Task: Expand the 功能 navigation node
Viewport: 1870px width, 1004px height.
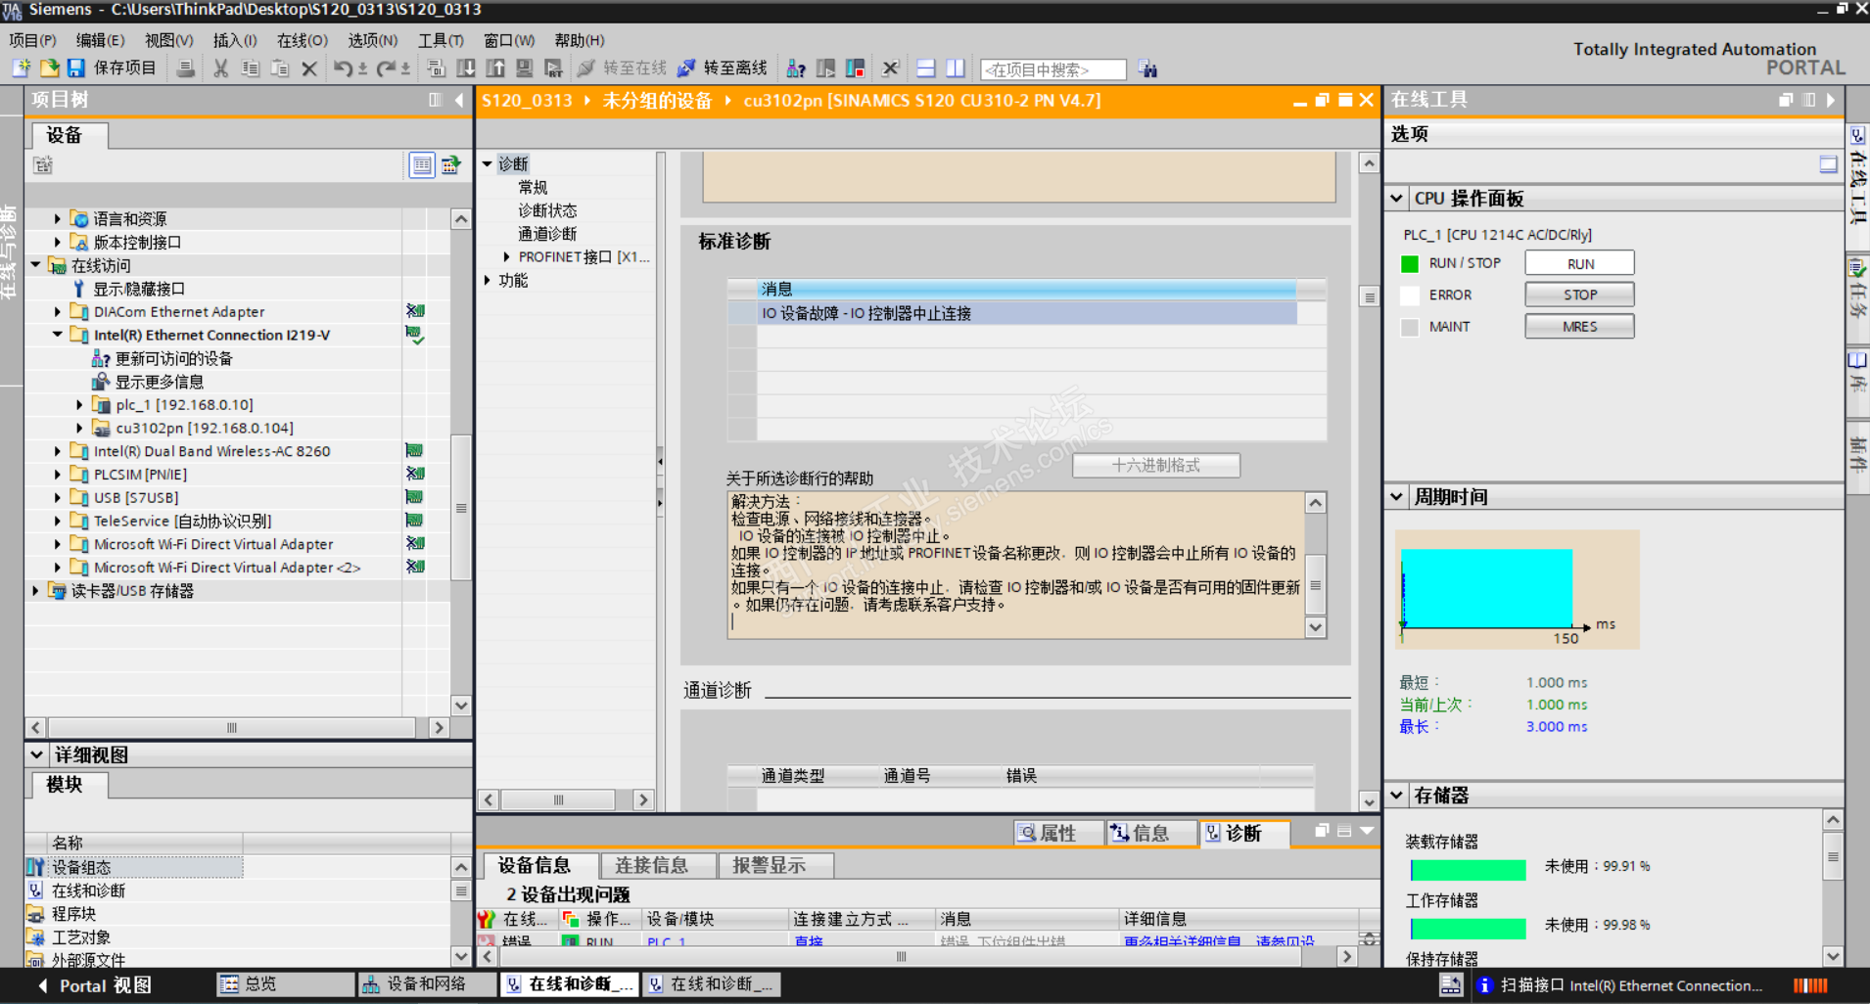Action: [487, 280]
